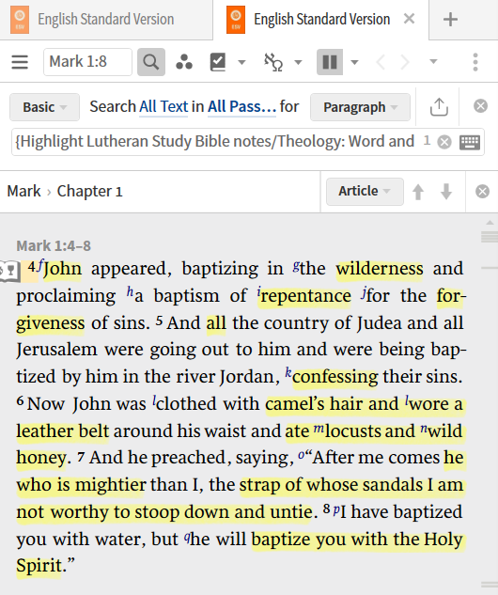Switch to the first English Standard Version tab
The width and height of the screenshot is (498, 595).
tap(106, 20)
